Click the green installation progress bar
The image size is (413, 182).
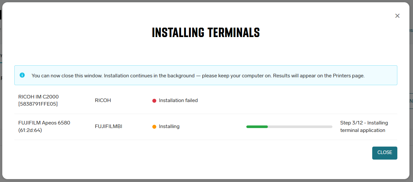pos(257,127)
